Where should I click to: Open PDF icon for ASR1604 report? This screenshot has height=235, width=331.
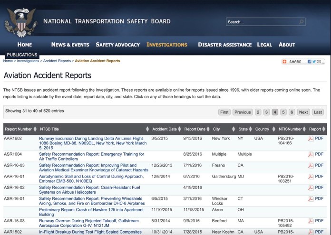[311, 154]
